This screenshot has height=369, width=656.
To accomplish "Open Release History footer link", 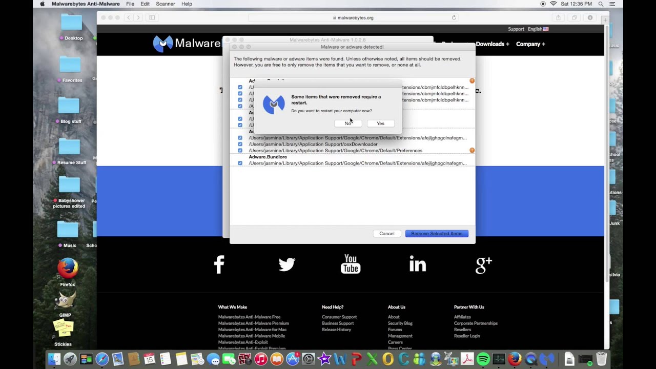I will point(336,330).
